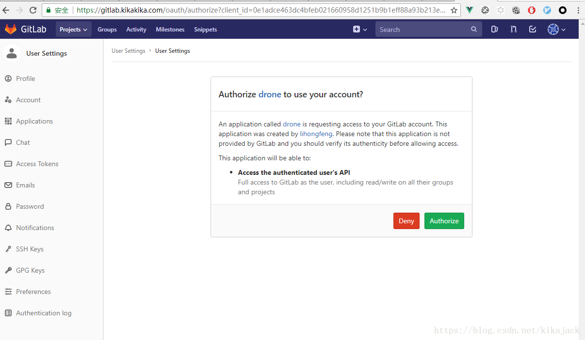Open the Chrome three-dot menu
This screenshot has width=585, height=340.
pyautogui.click(x=578, y=10)
